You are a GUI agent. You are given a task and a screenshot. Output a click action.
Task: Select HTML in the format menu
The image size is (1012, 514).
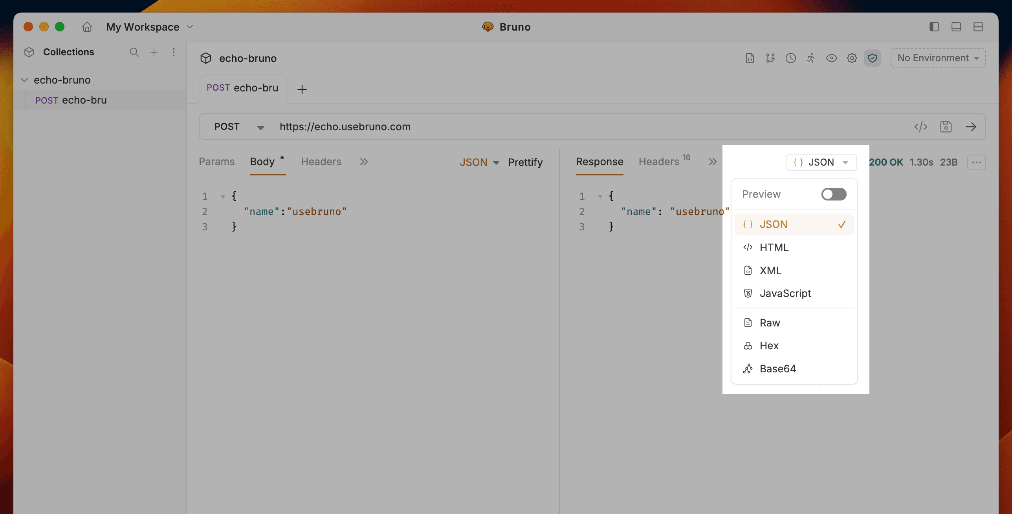(x=774, y=247)
